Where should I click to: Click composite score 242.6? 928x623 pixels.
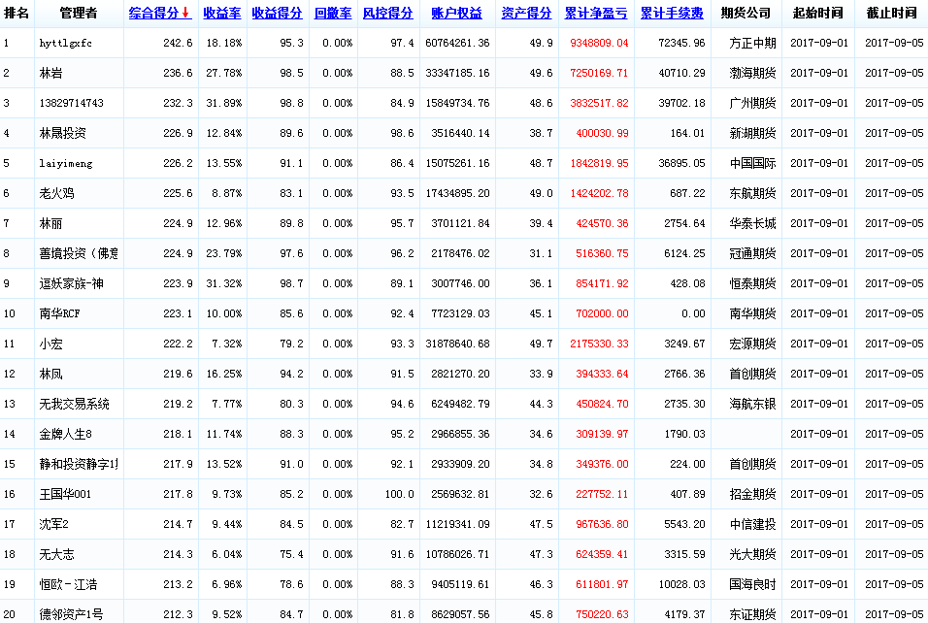[x=179, y=44]
